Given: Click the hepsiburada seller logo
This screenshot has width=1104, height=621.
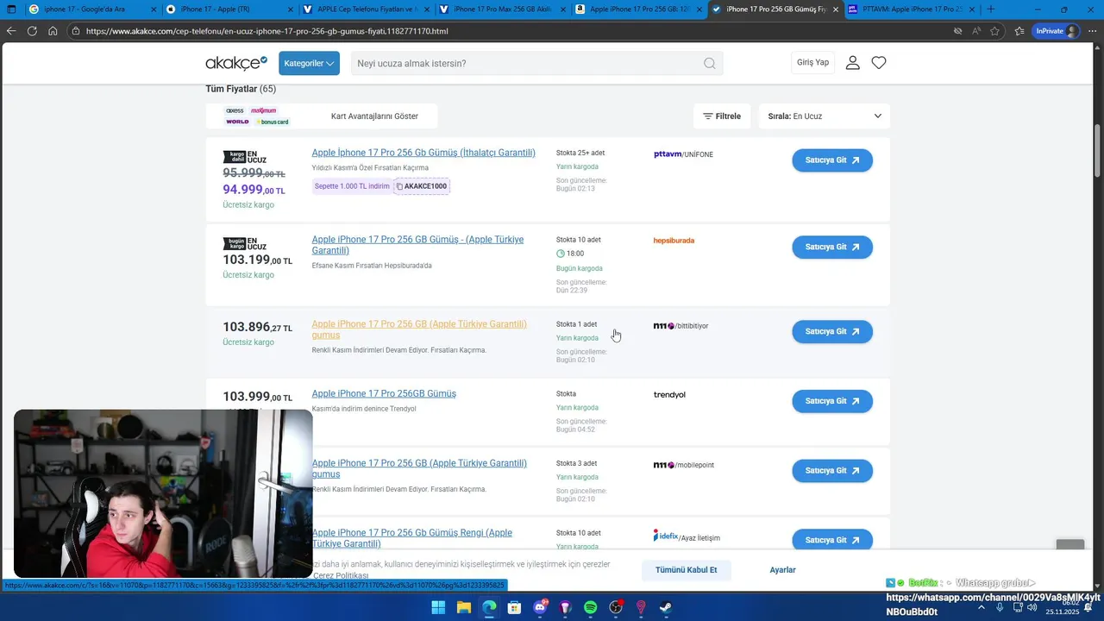Looking at the screenshot, I should pyautogui.click(x=674, y=241).
